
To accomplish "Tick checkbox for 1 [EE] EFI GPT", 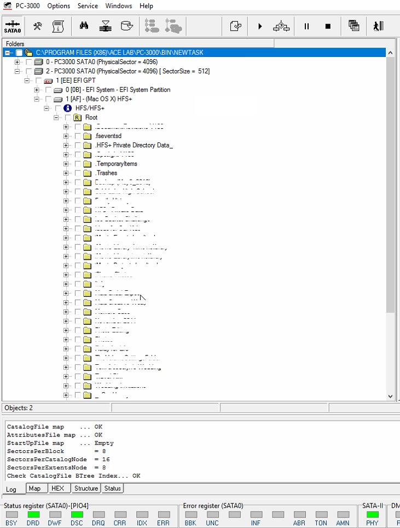I will coord(39,81).
